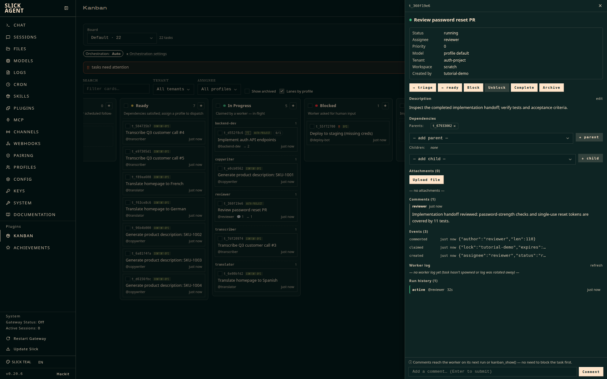This screenshot has height=379, width=607.
Task: Focus the Add a comment field
Action: tap(493, 372)
